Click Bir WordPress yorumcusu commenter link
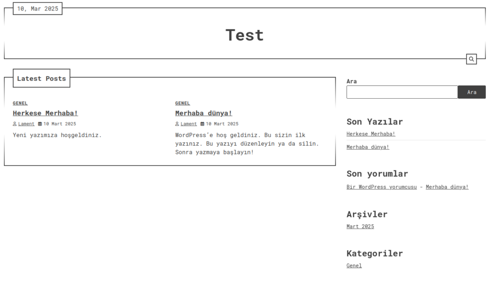The width and height of the screenshot is (494, 282). pyautogui.click(x=381, y=187)
